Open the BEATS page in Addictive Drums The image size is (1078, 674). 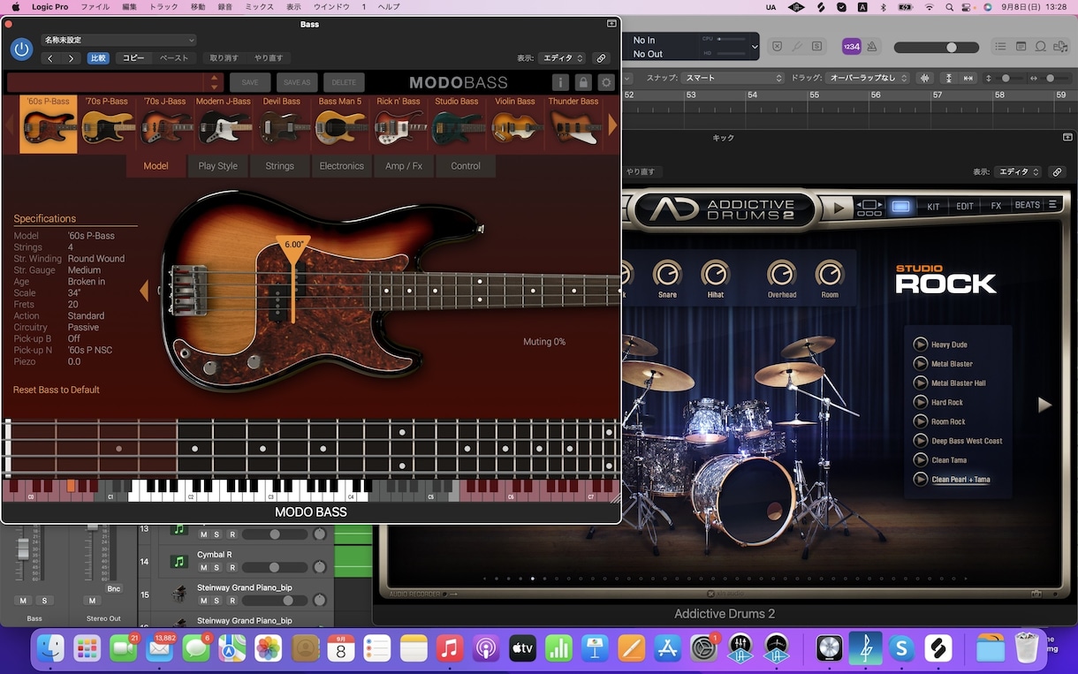pos(1027,205)
